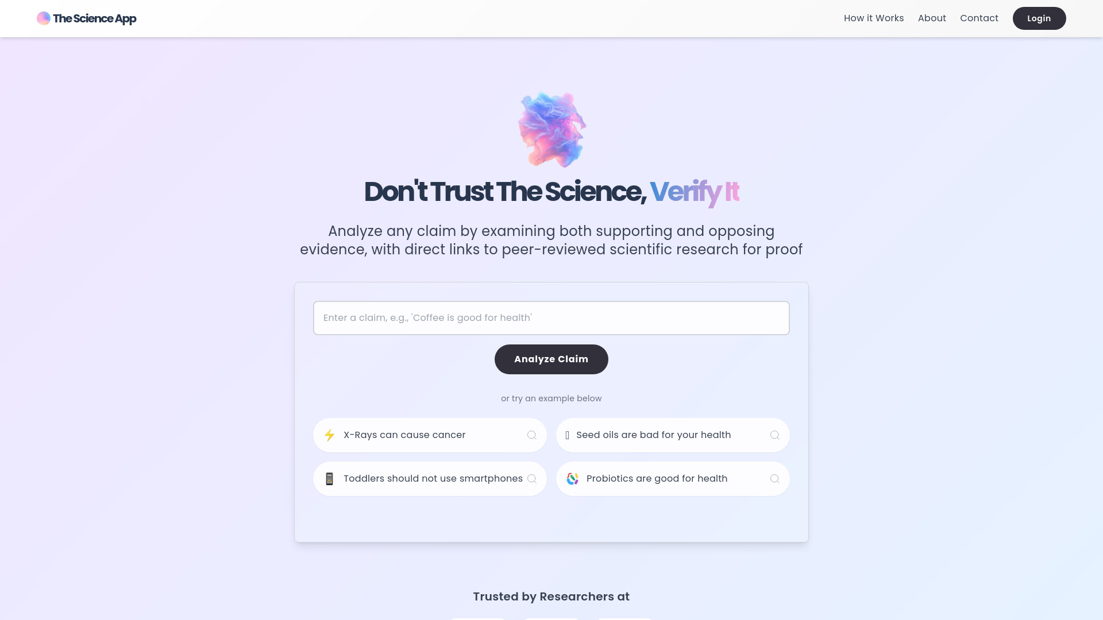Viewport: 1103px width, 620px height.
Task: Click the 'About' navigation menu item
Action: click(932, 18)
